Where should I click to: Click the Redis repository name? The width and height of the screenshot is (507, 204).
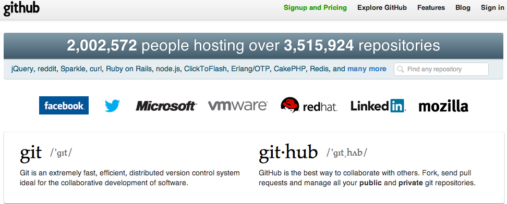point(319,69)
